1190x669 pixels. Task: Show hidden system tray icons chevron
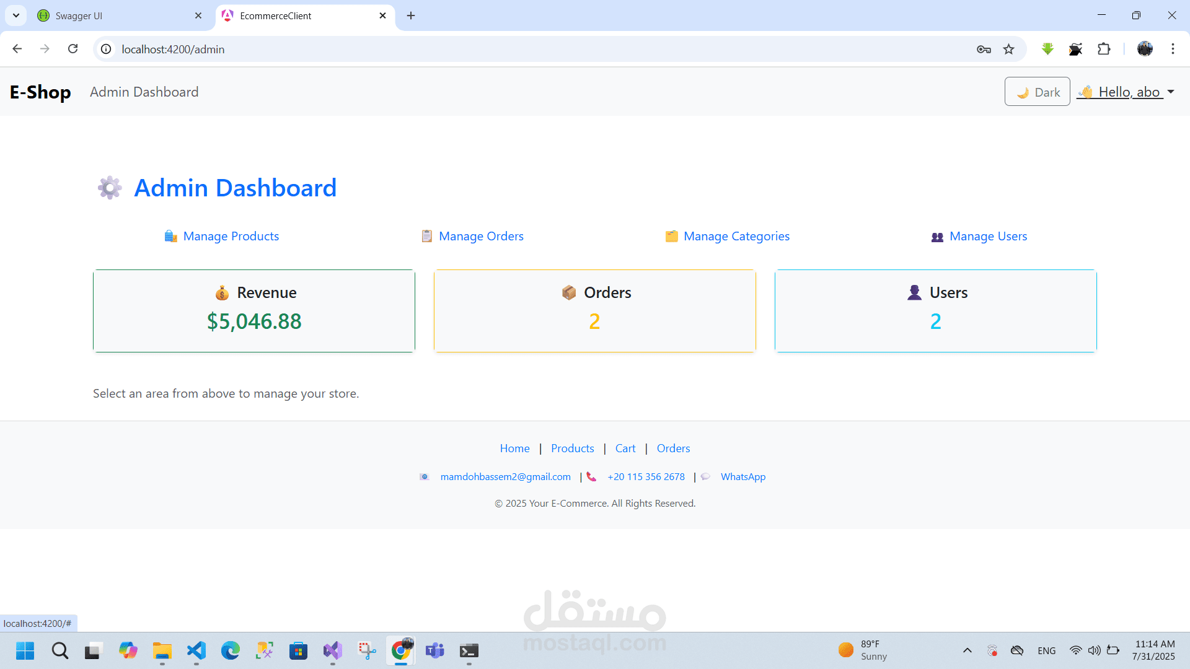[967, 650]
